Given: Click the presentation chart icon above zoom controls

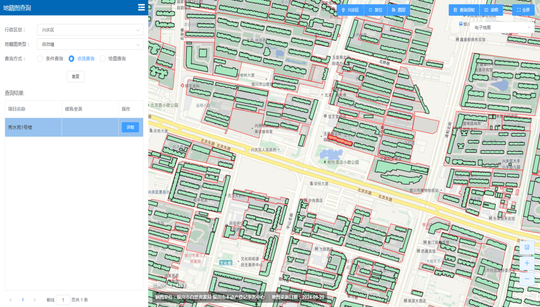Looking at the screenshot, I should [x=527, y=248].
